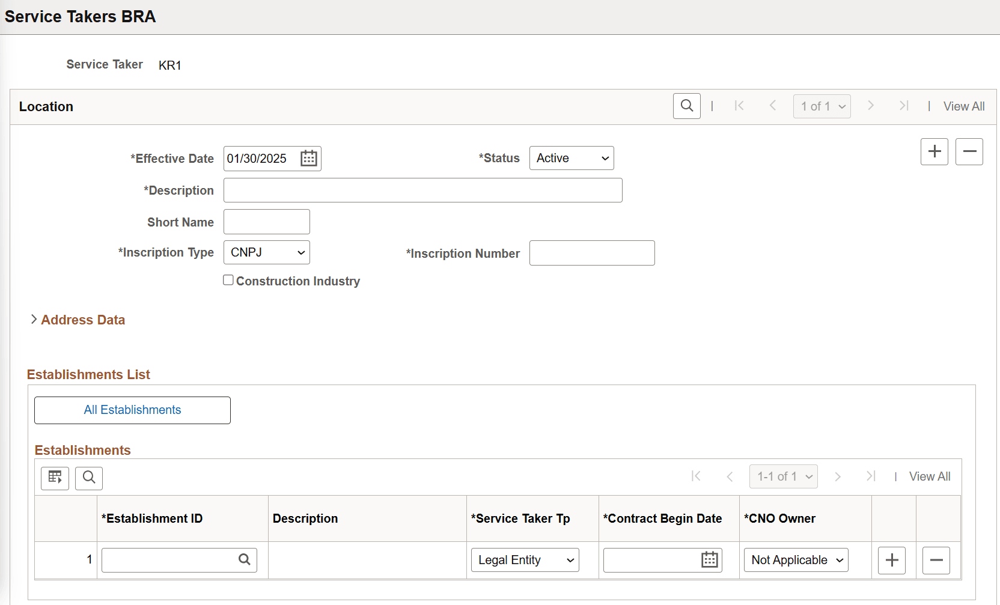Image resolution: width=1000 pixels, height=605 pixels.
Task: Open the Status dropdown
Action: (572, 158)
